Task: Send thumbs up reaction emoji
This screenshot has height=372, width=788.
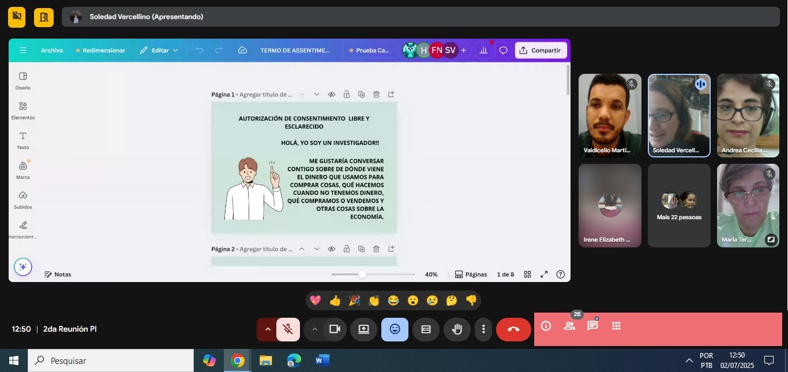Action: pos(335,300)
